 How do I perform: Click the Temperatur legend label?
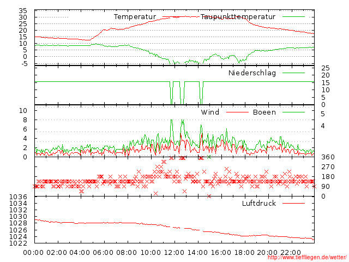point(135,17)
